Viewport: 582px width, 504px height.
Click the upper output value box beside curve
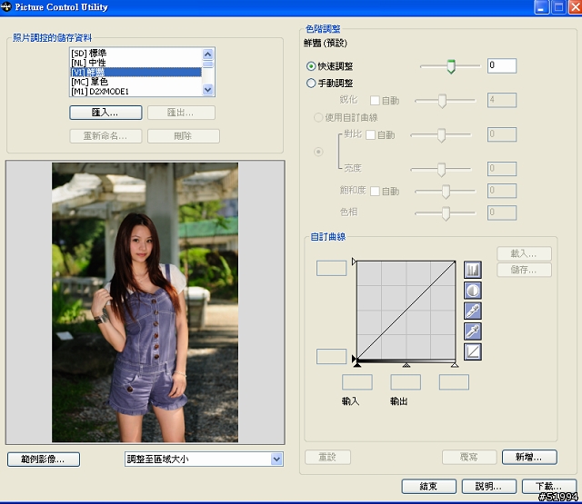click(x=331, y=268)
